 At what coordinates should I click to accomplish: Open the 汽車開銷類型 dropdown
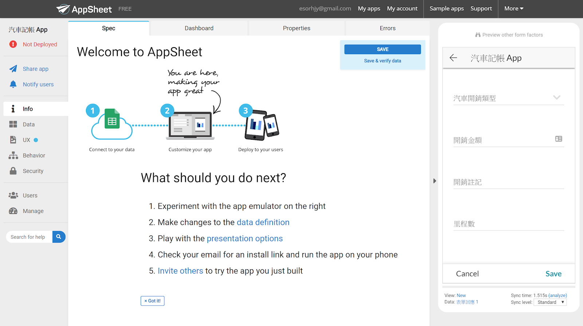[509, 98]
